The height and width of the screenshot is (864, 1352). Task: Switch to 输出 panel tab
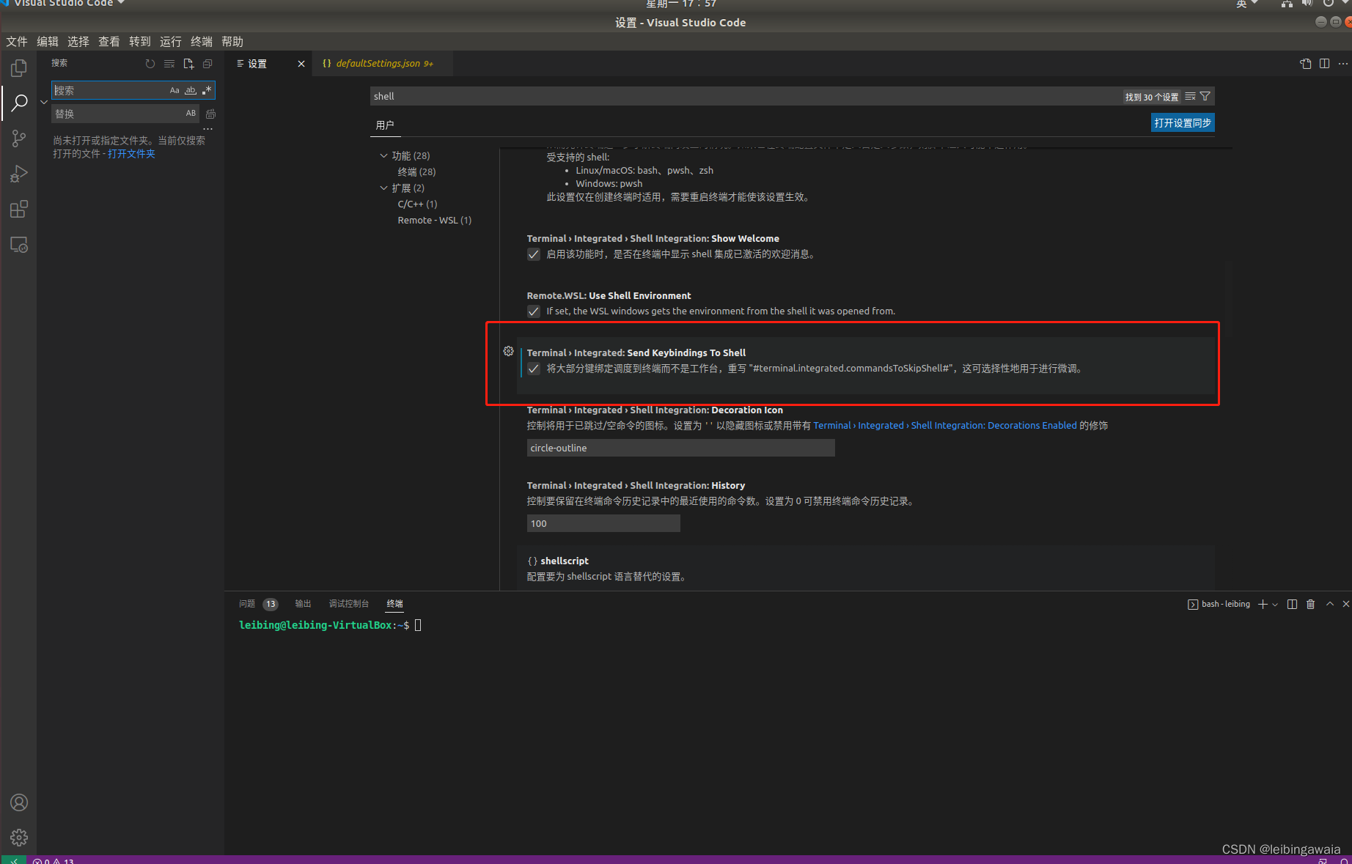tap(303, 604)
